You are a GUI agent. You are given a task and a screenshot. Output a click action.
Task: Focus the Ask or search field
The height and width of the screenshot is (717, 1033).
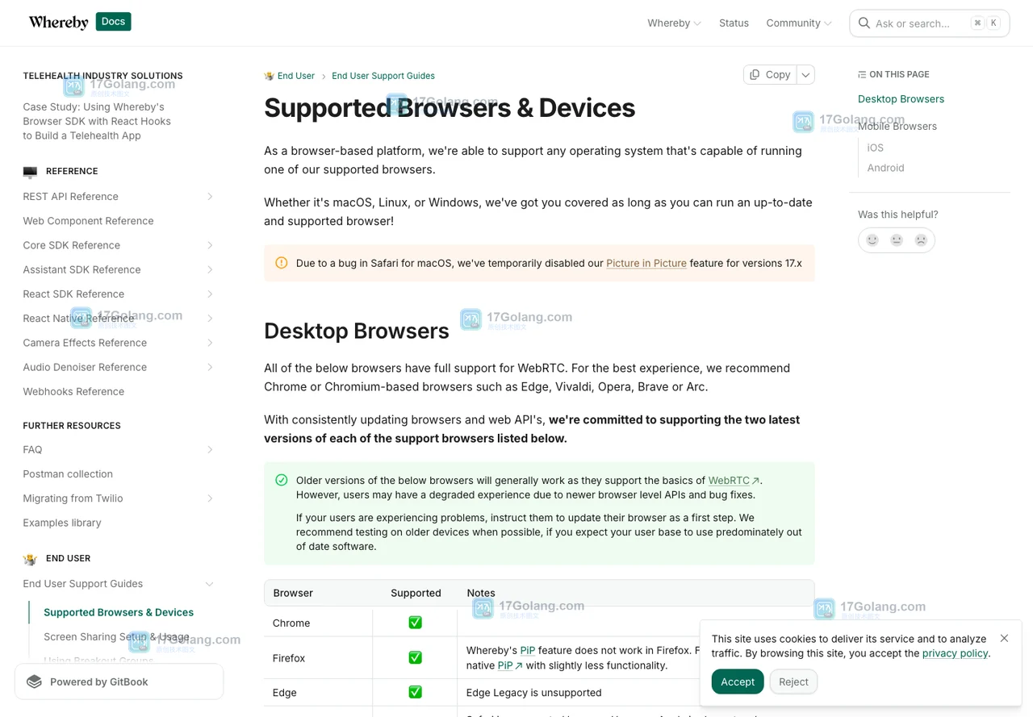point(929,23)
